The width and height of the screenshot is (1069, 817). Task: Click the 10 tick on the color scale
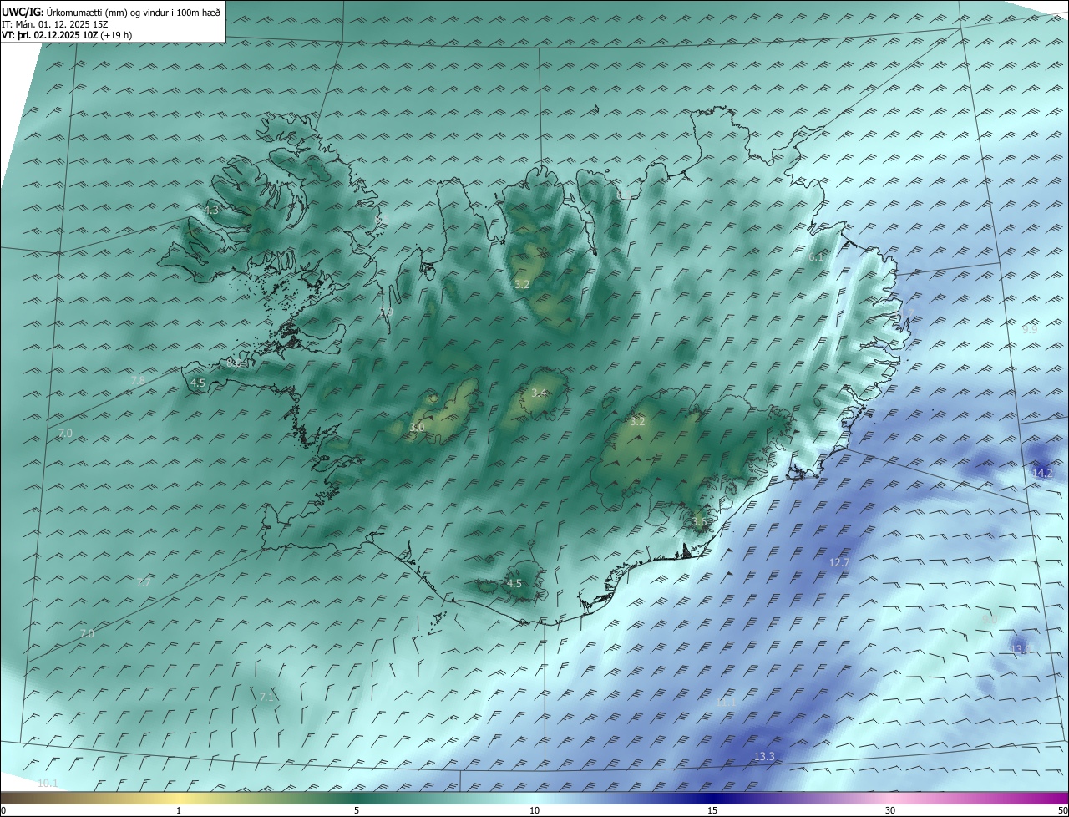(x=534, y=810)
